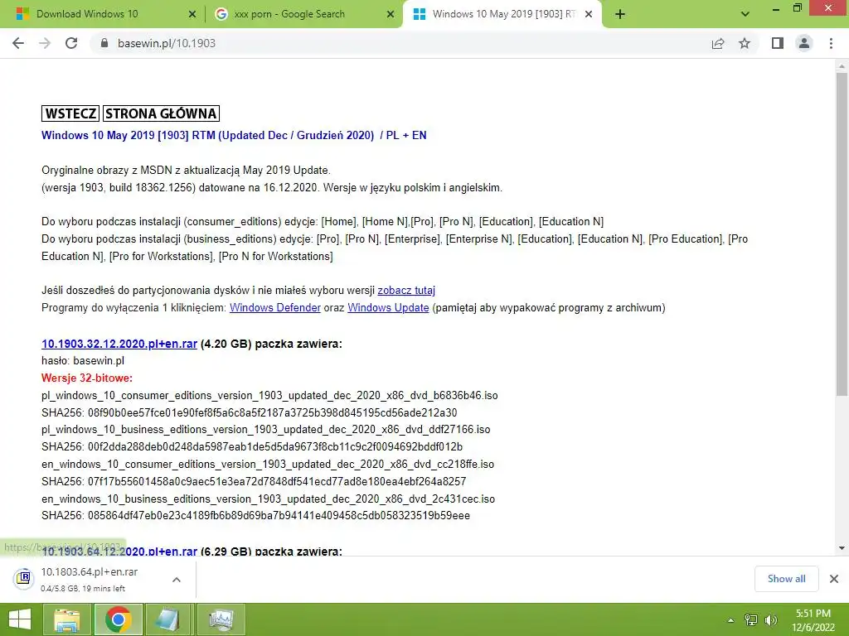
Task: Close the Windows 10 May 2019 tab
Action: [589, 15]
